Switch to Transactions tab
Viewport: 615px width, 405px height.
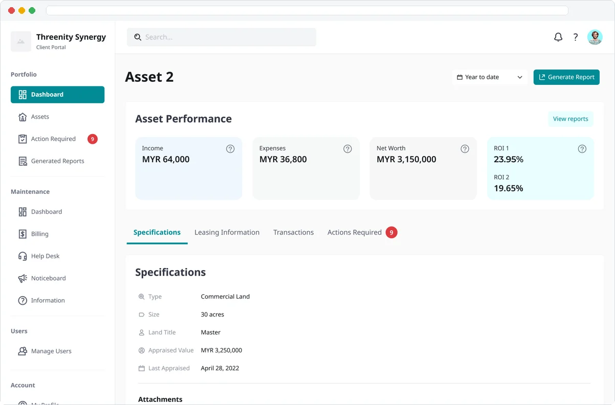coord(293,232)
